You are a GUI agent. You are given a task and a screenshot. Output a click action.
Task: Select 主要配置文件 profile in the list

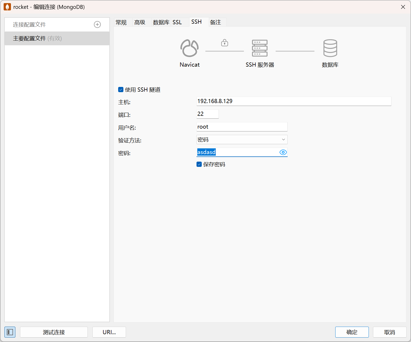[x=57, y=39]
